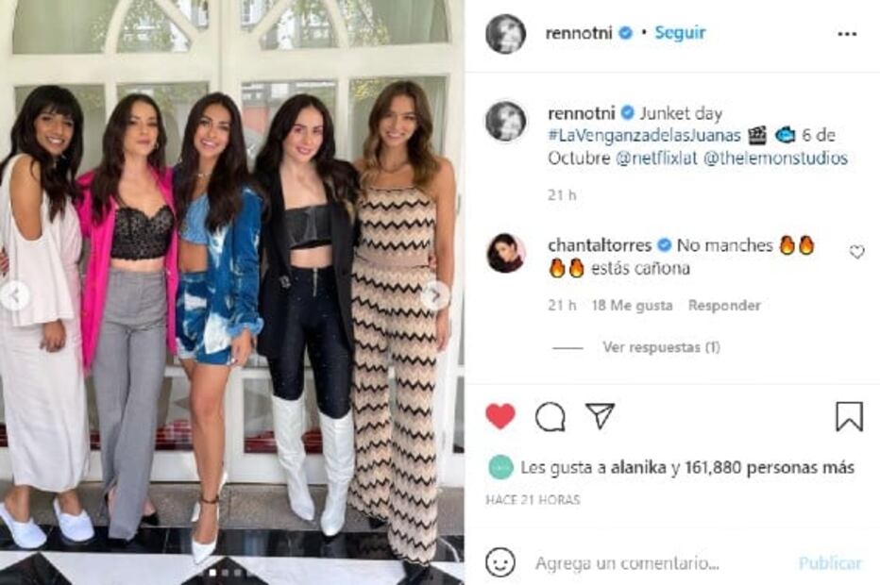Open the three-dot more options menu
The image size is (880, 585).
pyautogui.click(x=847, y=34)
